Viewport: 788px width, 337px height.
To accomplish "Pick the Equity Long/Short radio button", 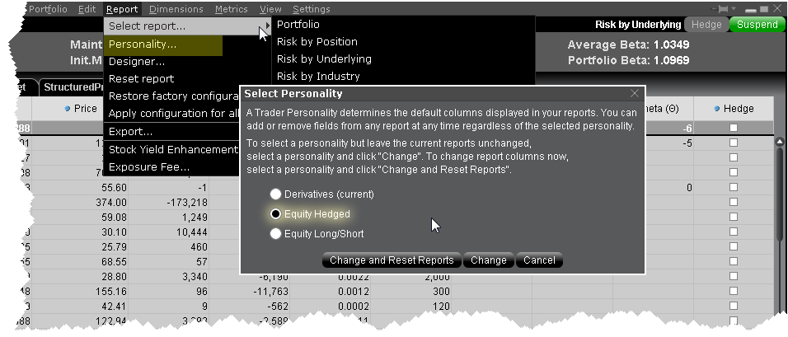I will [275, 234].
